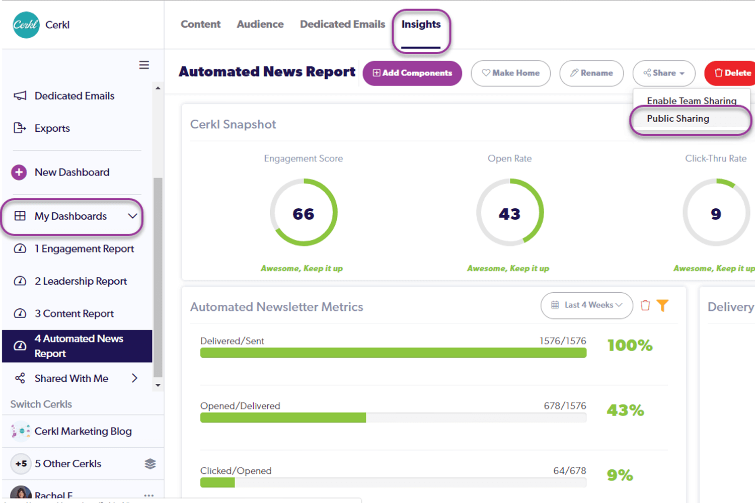755x503 pixels.
Task: Open the Last 4 Weeks date selector
Action: pos(586,305)
